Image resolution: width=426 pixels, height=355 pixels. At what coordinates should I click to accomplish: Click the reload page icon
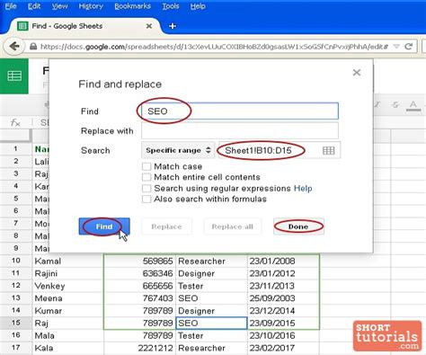click(x=408, y=47)
